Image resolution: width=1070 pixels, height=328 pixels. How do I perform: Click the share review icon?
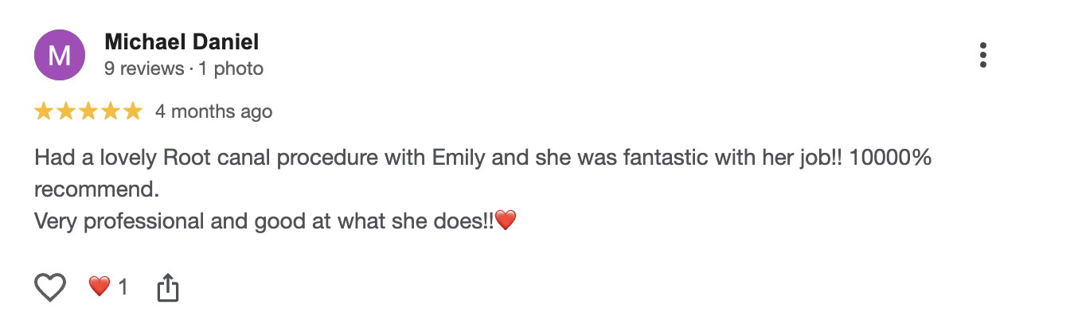pos(167,287)
